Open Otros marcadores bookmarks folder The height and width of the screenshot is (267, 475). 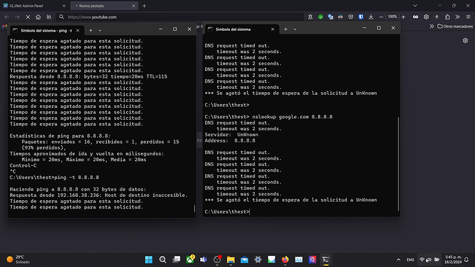(x=455, y=26)
